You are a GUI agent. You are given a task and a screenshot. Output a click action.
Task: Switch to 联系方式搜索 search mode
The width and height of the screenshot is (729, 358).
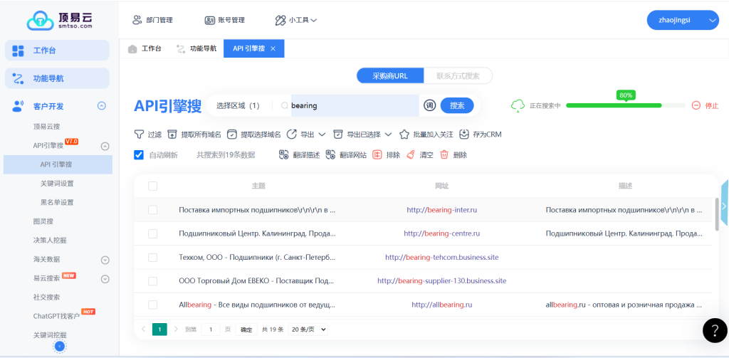(458, 76)
